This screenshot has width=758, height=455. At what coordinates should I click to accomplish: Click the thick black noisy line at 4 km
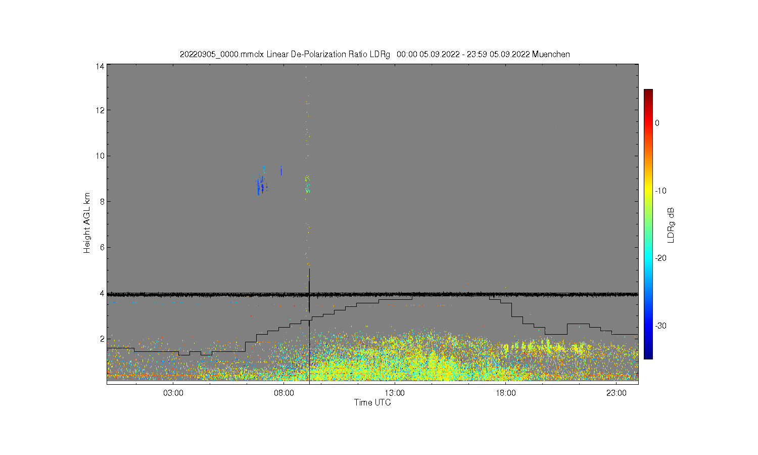372,294
